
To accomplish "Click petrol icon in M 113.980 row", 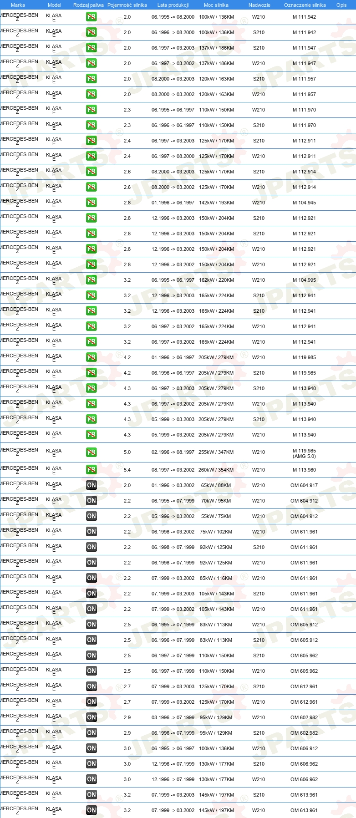I will pos(92,470).
